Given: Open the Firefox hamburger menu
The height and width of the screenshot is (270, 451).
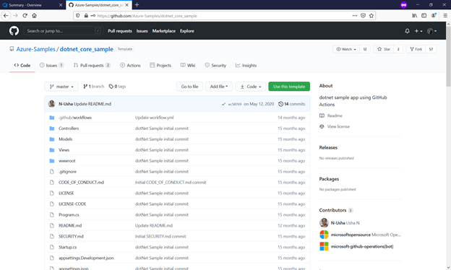Looking at the screenshot, I should (445, 15).
